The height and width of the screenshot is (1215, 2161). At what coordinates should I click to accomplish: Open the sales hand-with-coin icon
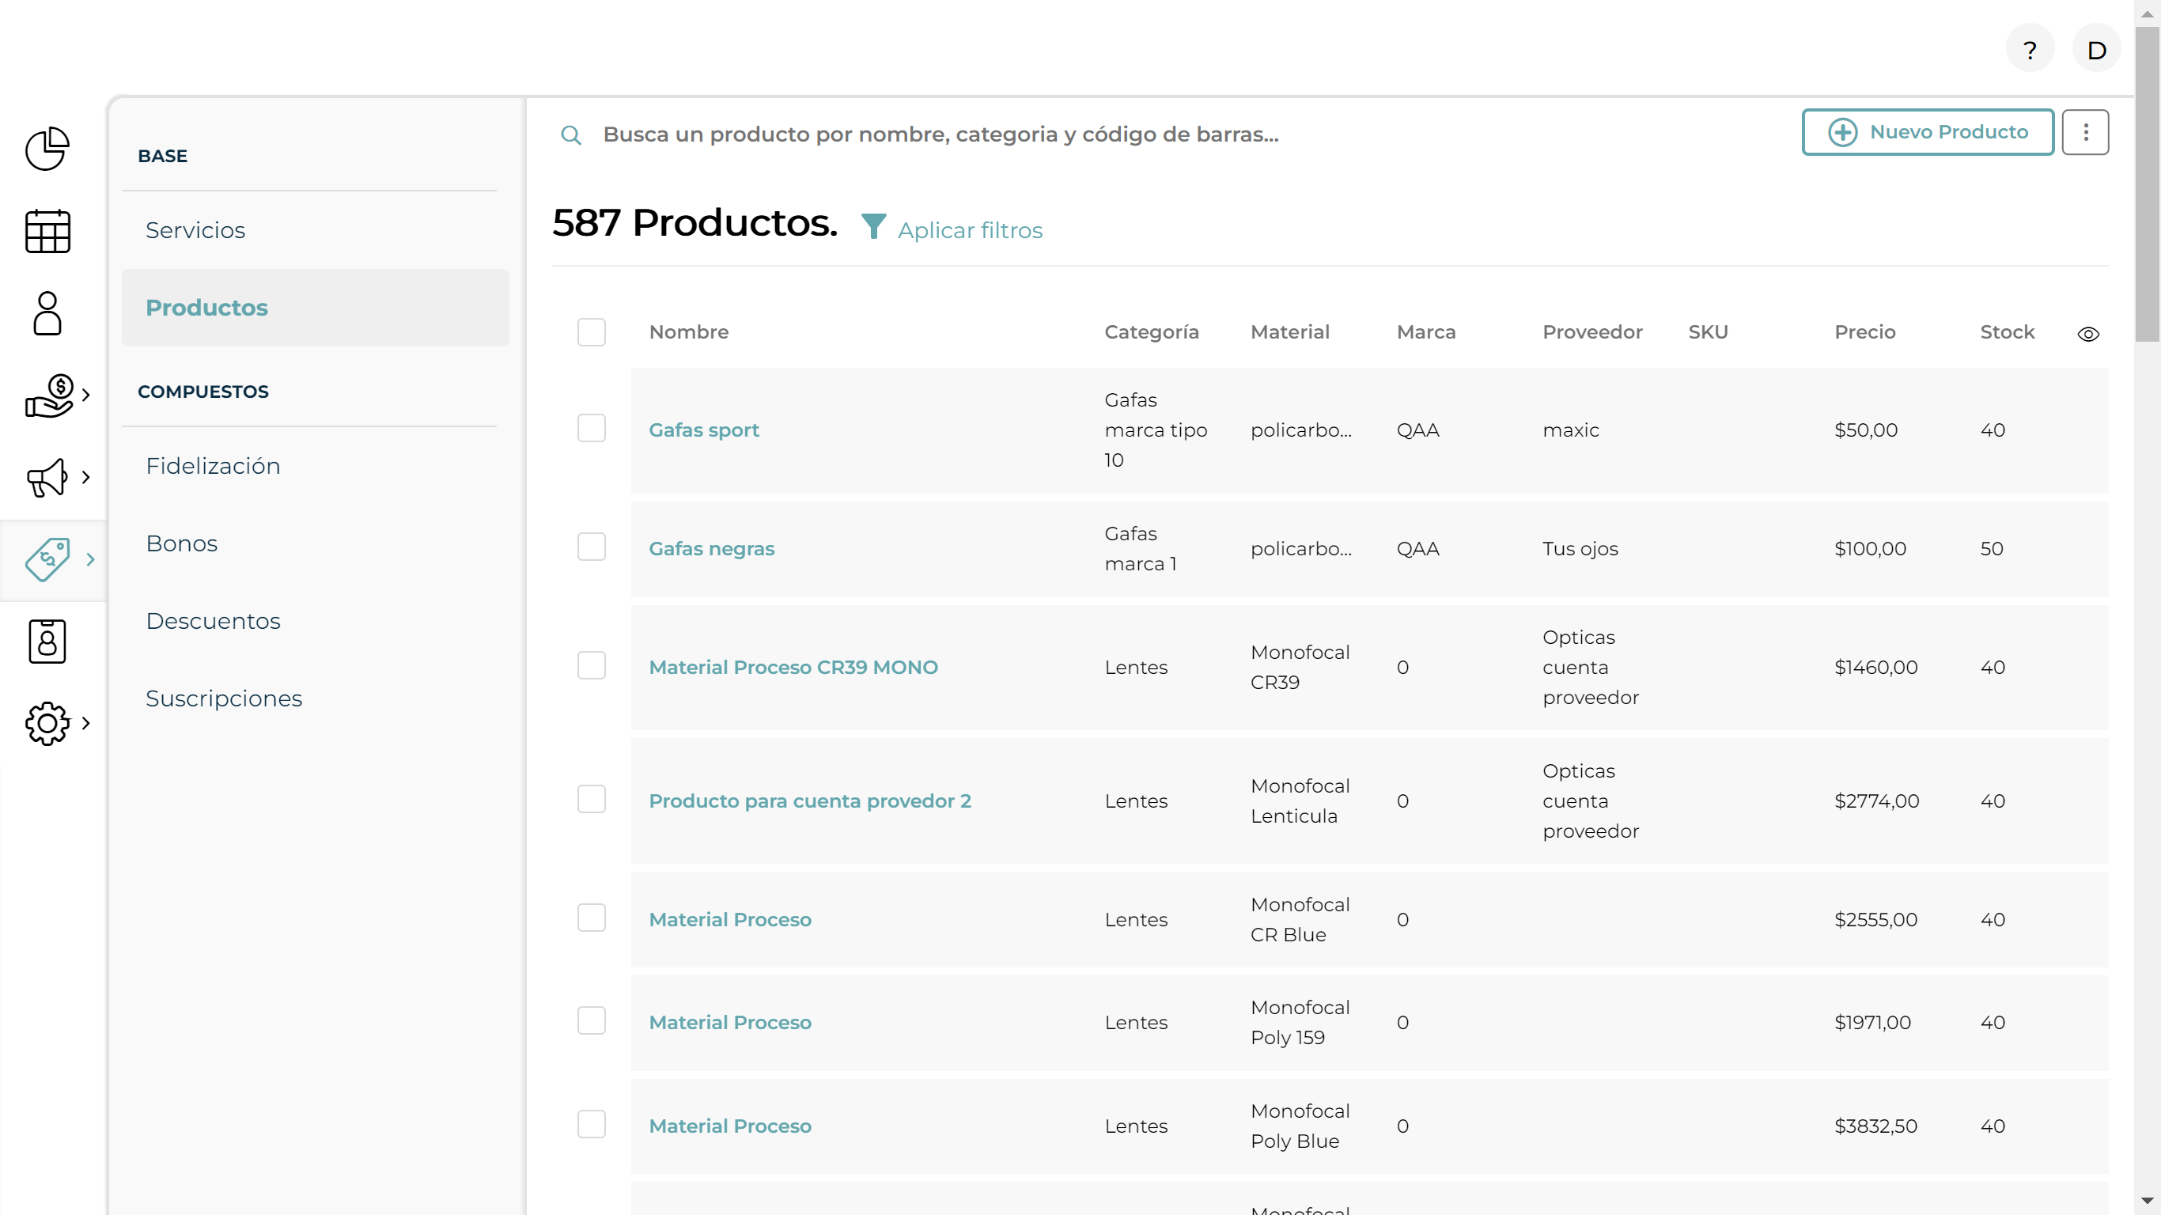(50, 396)
